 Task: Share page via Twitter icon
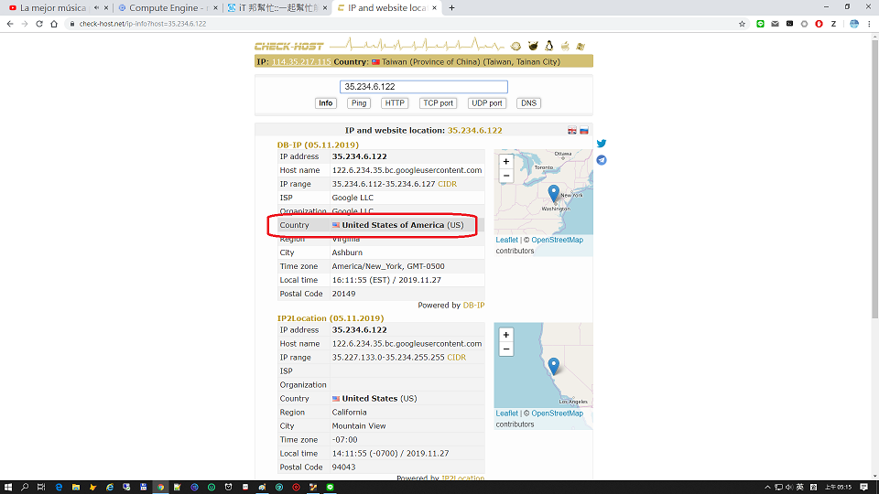pos(601,144)
